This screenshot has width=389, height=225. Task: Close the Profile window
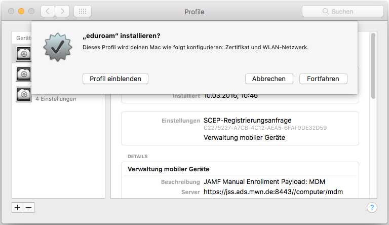[x=11, y=11]
